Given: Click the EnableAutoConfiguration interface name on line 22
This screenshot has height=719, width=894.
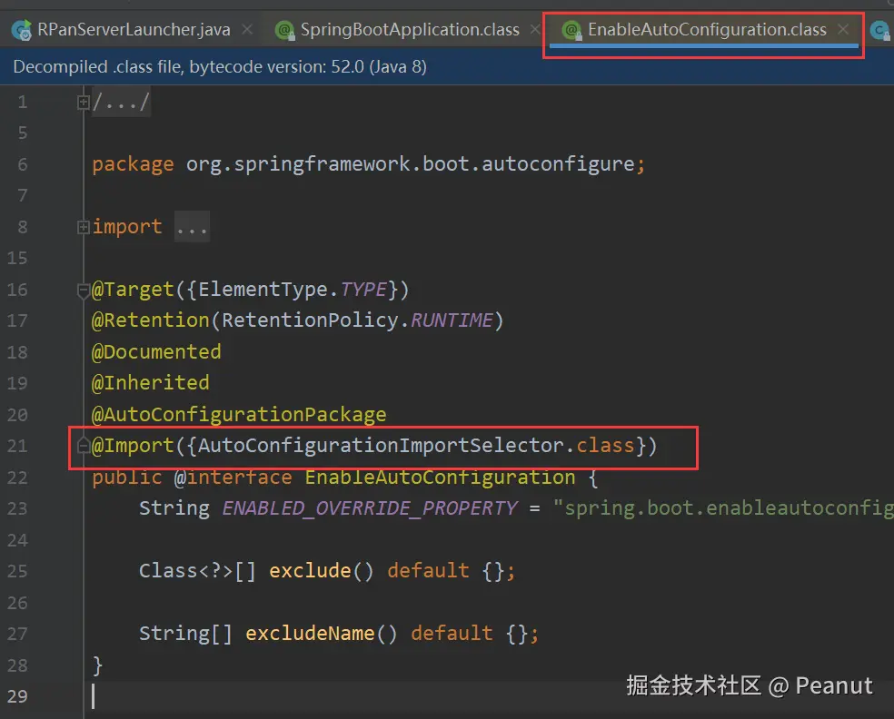Looking at the screenshot, I should click(440, 477).
